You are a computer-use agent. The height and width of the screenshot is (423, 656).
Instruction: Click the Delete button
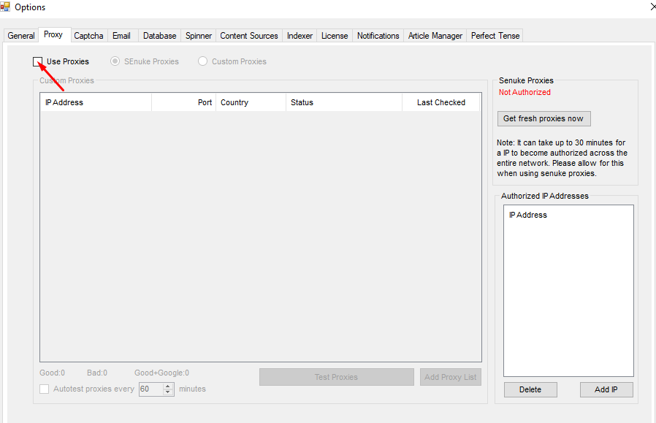click(530, 389)
